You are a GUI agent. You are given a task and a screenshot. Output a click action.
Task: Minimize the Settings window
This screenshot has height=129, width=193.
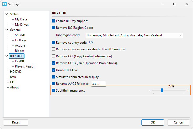(x=163, y=4)
